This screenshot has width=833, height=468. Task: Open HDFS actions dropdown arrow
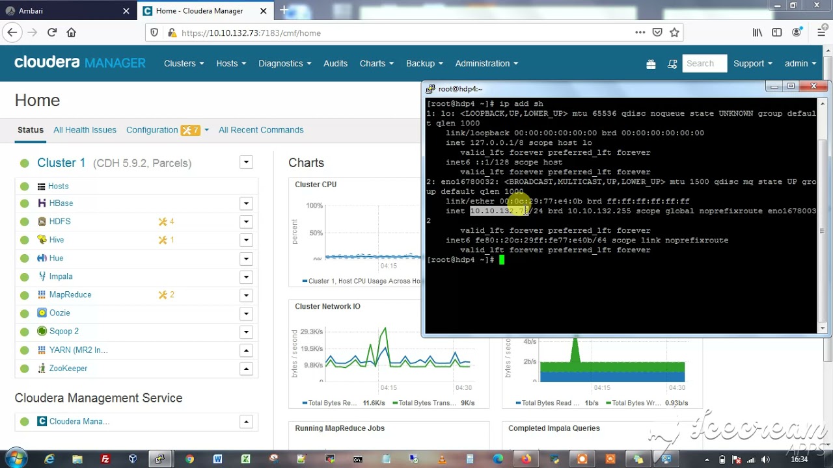pos(246,222)
